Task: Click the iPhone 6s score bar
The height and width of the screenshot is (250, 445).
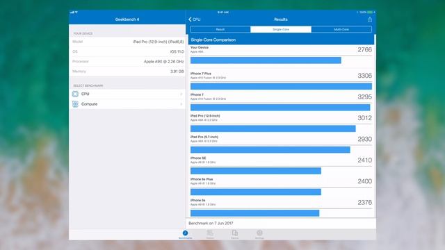Action: pyautogui.click(x=255, y=213)
